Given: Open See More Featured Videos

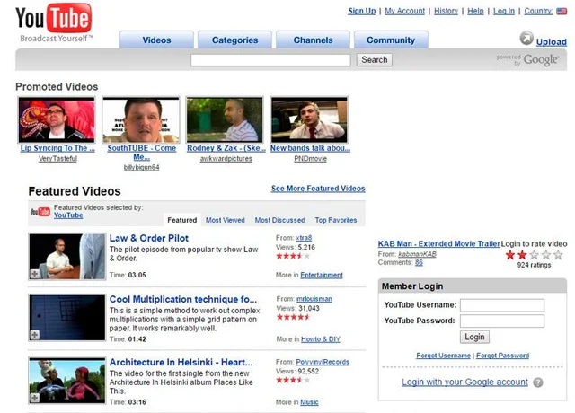Looking at the screenshot, I should (x=318, y=189).
